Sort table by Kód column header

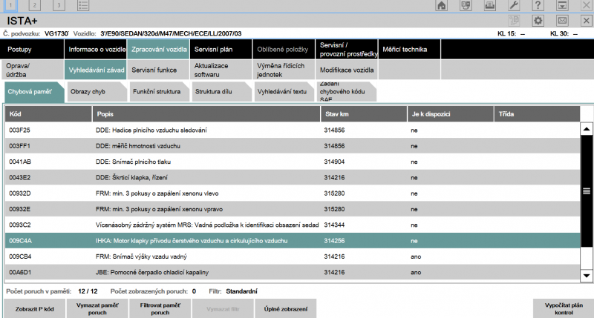pyautogui.click(x=48, y=114)
